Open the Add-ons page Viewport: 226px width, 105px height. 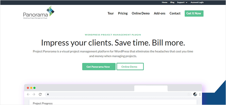coord(160,13)
